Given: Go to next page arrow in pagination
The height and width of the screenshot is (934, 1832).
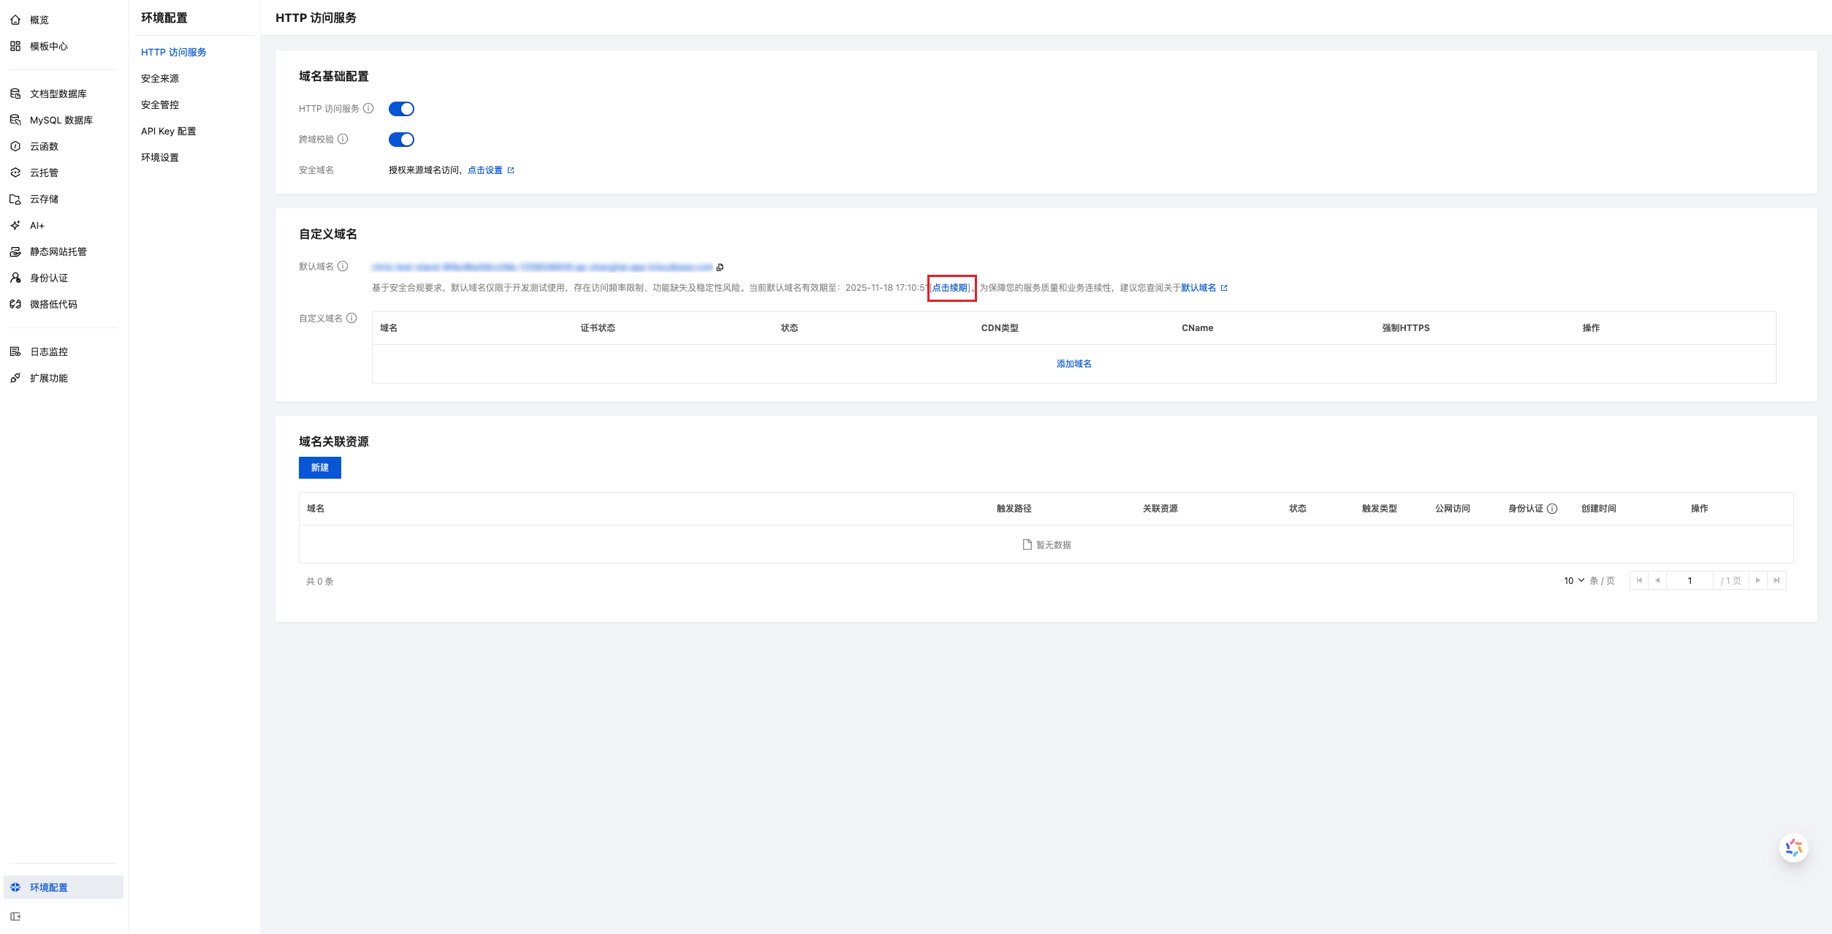Looking at the screenshot, I should coord(1757,581).
